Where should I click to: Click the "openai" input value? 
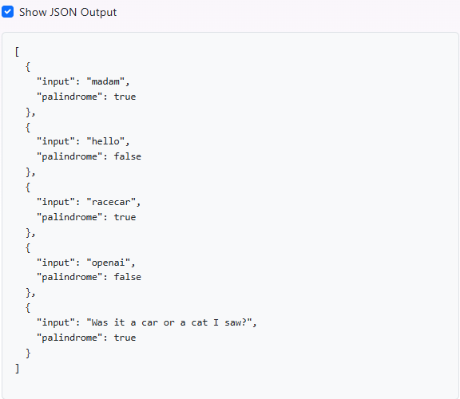pos(109,263)
